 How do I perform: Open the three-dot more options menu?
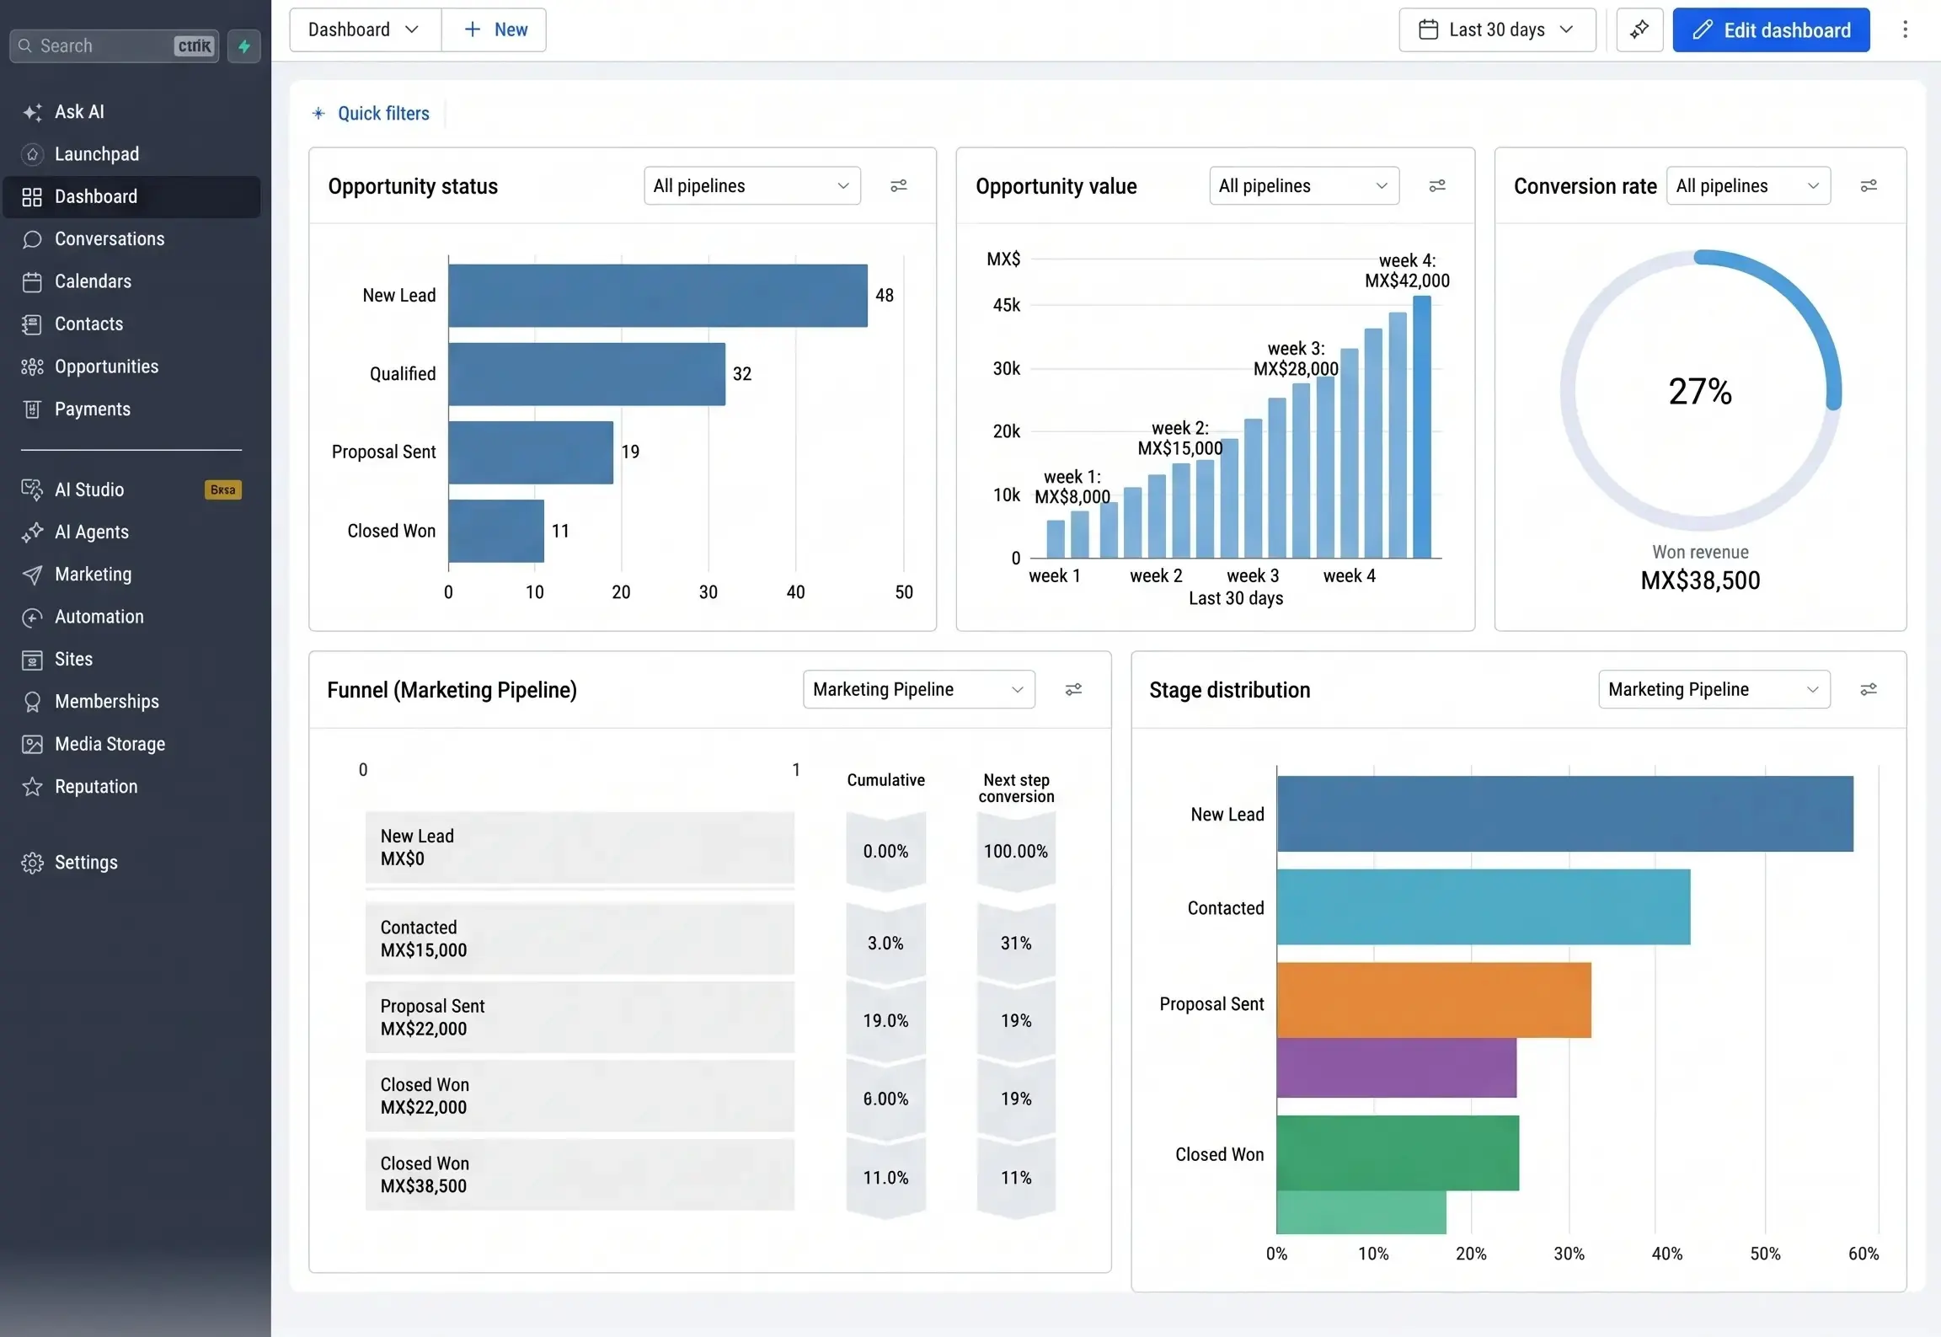tap(1905, 30)
